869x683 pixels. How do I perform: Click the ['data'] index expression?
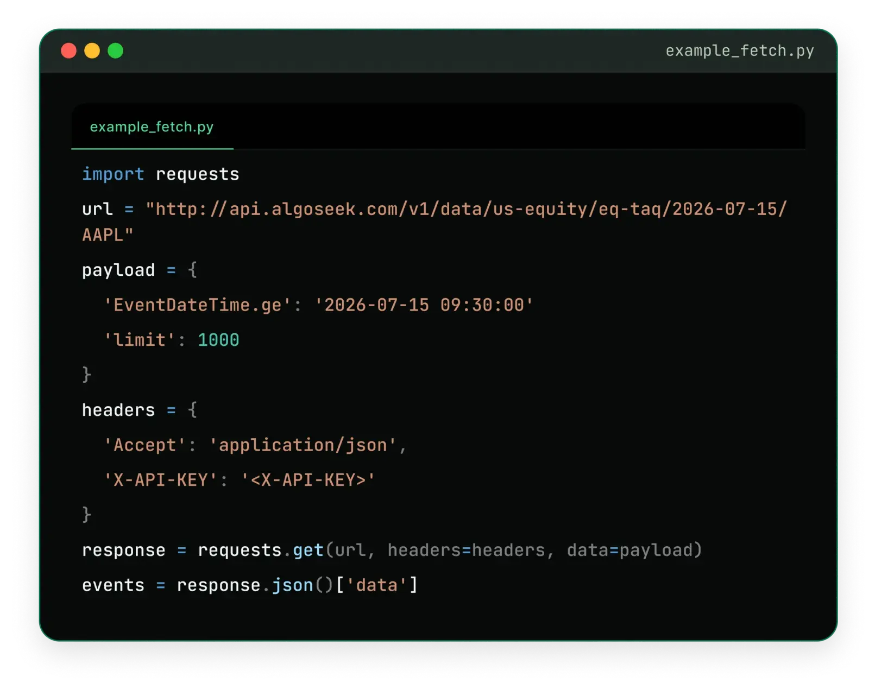click(377, 585)
